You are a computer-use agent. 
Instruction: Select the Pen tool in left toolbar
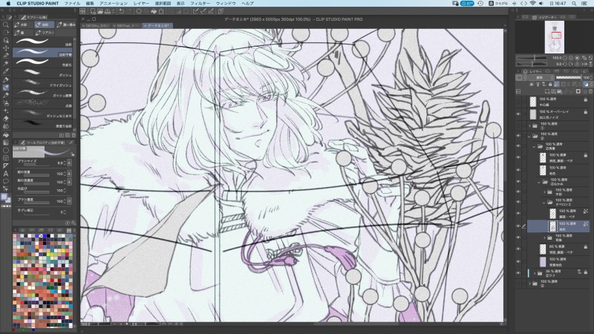[6, 79]
